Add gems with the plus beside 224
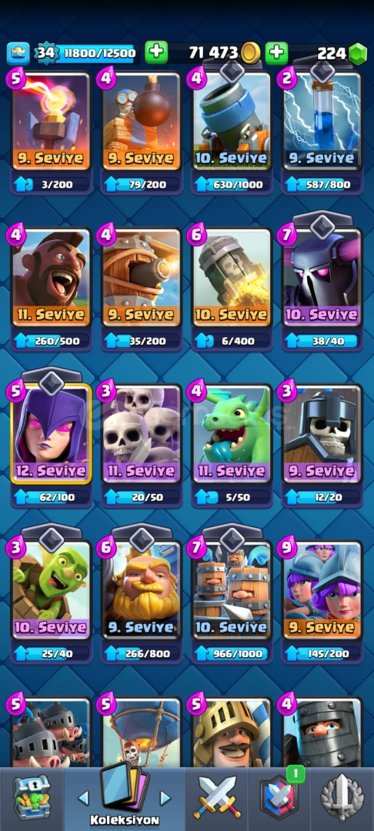Screen dimensions: 374x831 point(276,53)
